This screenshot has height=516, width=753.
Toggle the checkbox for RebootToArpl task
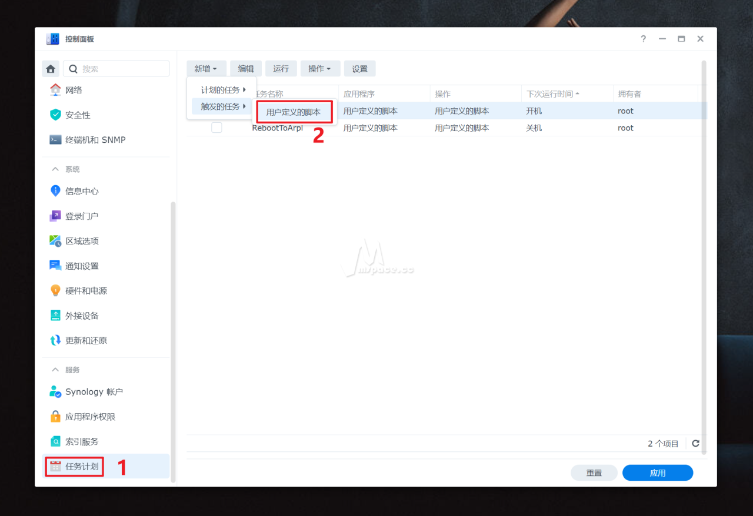[216, 128]
